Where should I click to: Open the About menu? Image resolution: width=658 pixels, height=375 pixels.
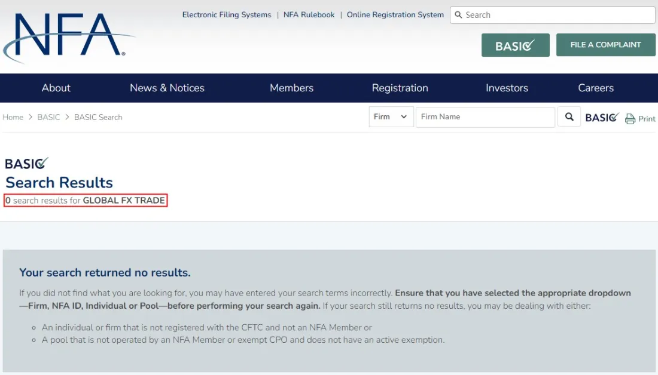(56, 88)
